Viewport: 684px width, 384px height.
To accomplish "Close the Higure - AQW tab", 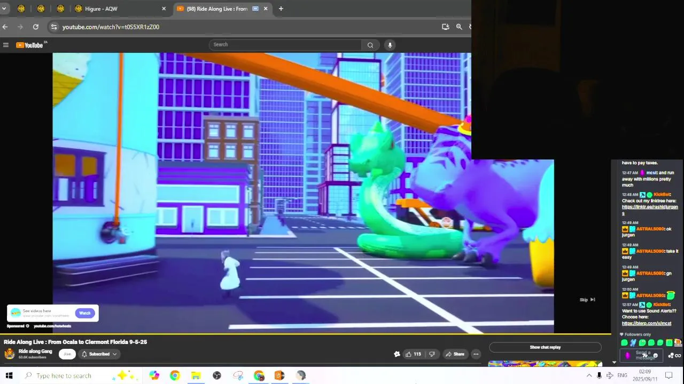I will pyautogui.click(x=164, y=9).
